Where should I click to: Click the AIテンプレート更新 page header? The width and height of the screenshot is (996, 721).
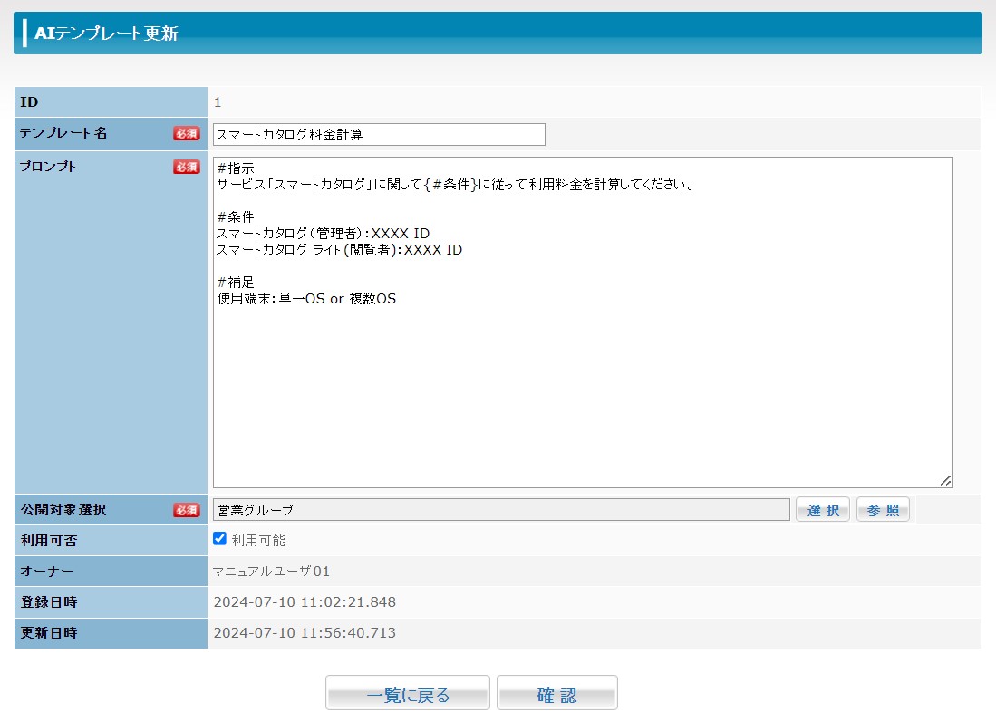[106, 34]
